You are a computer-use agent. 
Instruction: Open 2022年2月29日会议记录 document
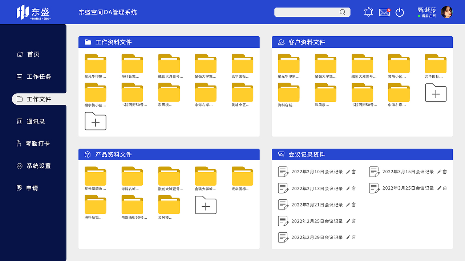(311, 237)
